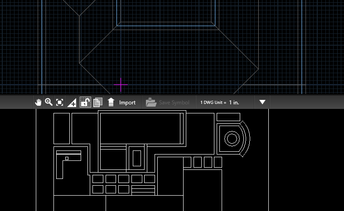Fit the DWG preview to window
The width and height of the screenshot is (344, 211).
pos(59,102)
